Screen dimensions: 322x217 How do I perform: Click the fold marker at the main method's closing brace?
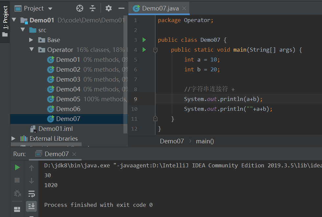pyautogui.click(x=156, y=119)
